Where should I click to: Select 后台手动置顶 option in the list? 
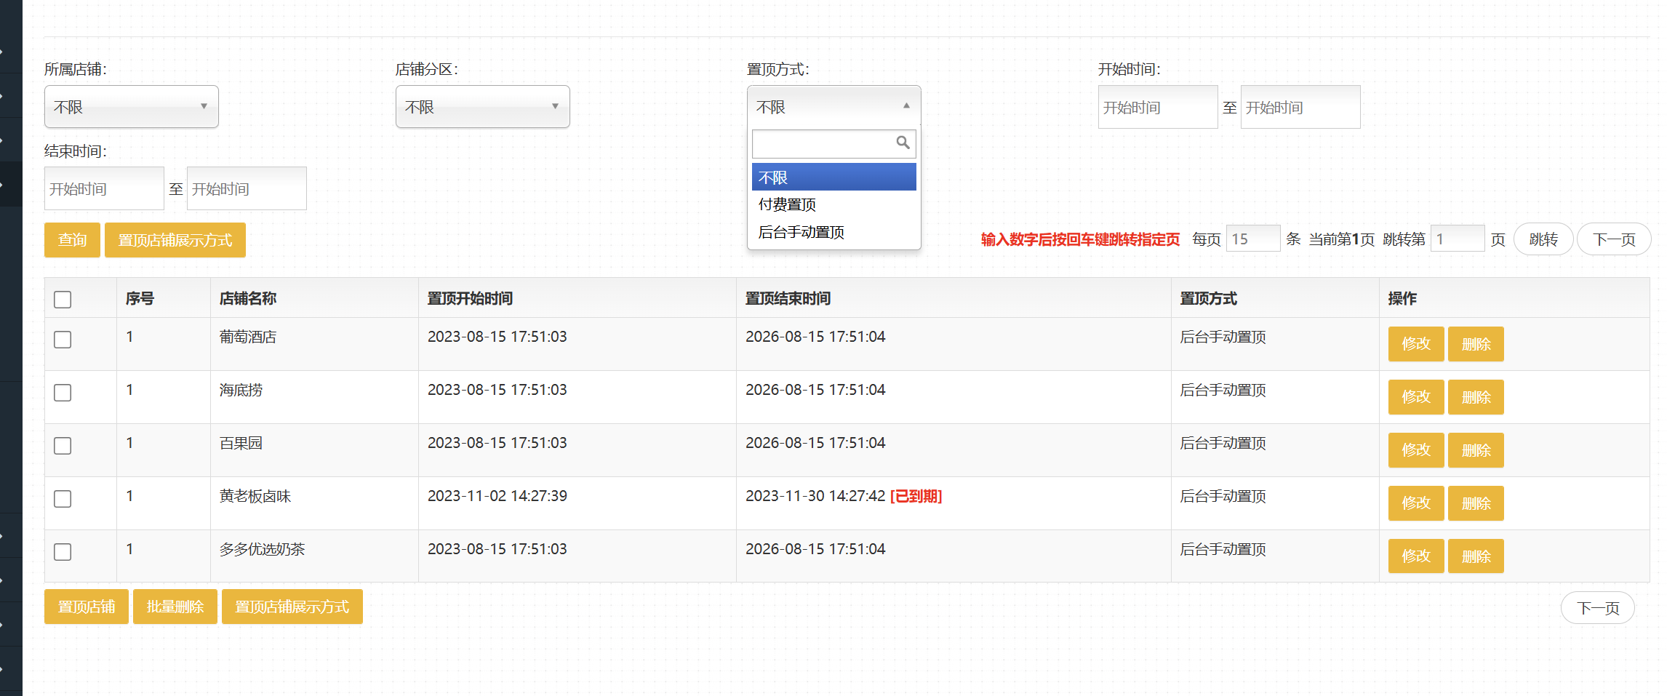pos(801,233)
